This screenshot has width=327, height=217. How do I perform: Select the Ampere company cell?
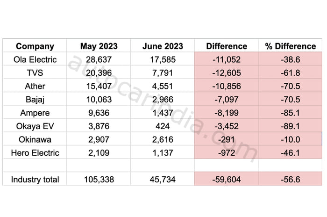pos(35,113)
